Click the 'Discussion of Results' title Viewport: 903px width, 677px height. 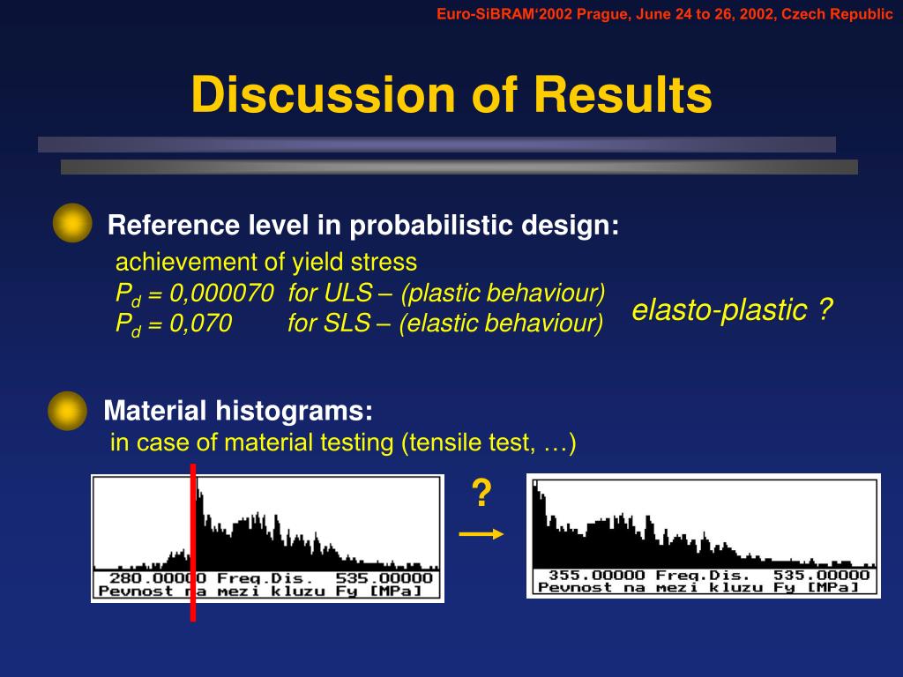tap(451, 94)
